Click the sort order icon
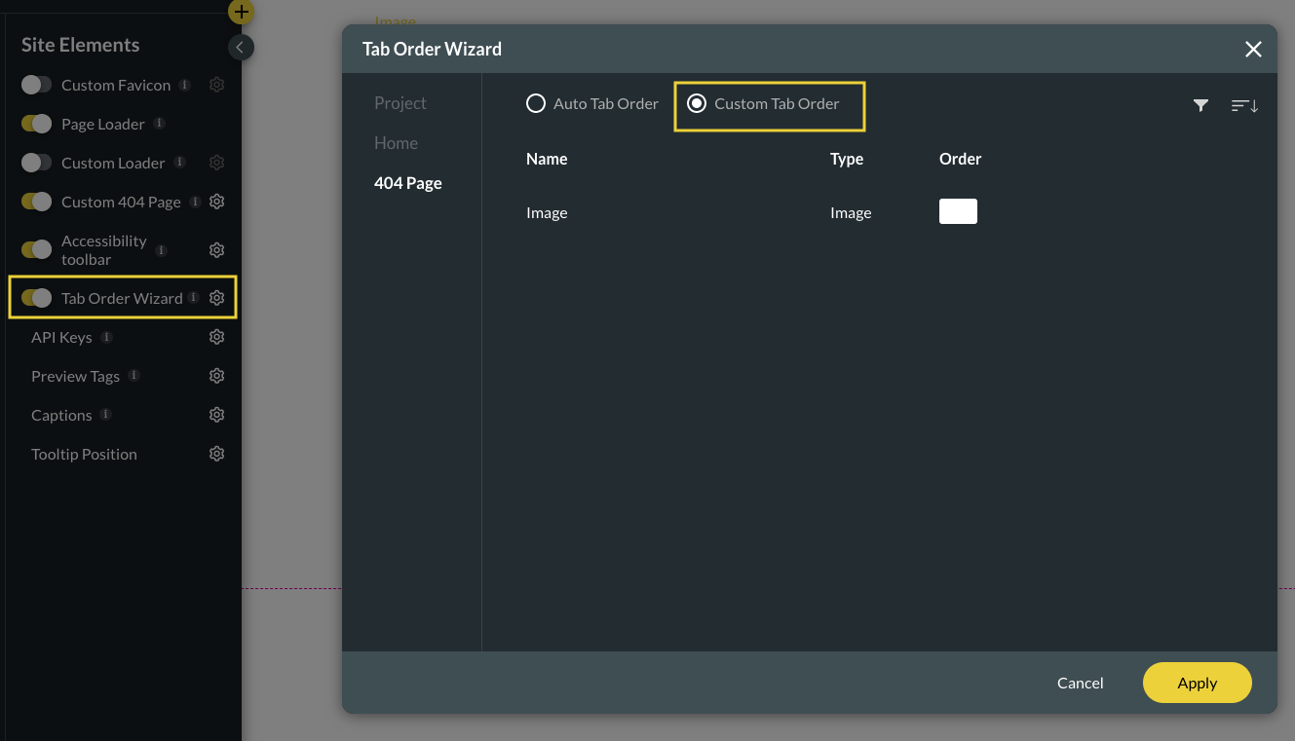This screenshot has width=1295, height=741. click(1244, 105)
